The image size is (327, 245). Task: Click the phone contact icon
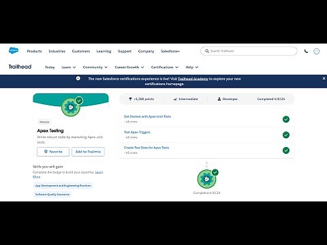(x=306, y=51)
